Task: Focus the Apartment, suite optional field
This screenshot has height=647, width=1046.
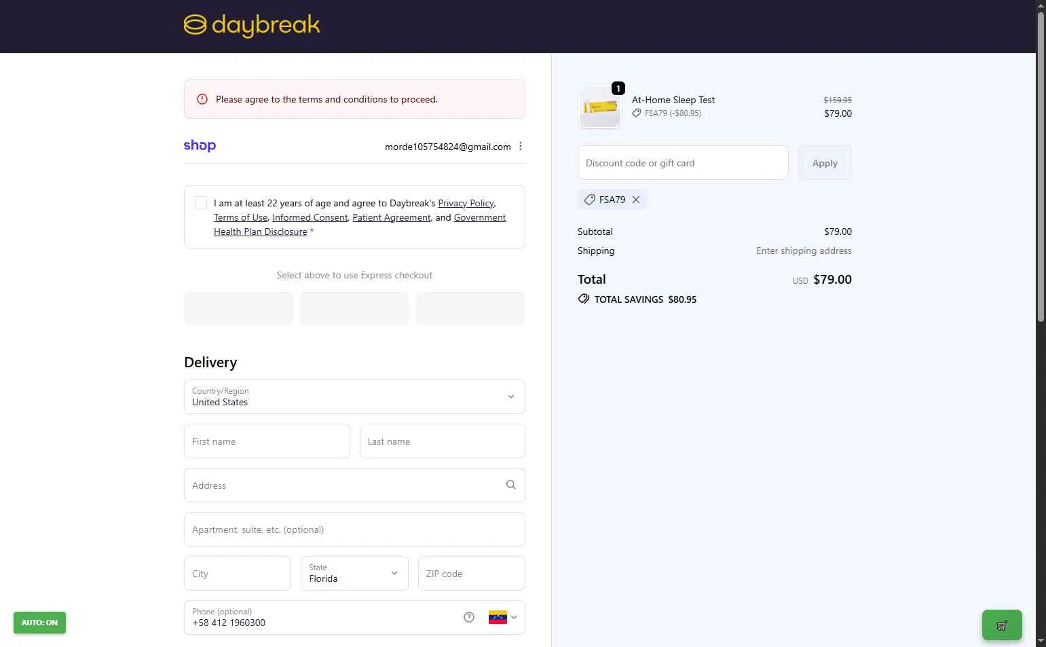Action: click(354, 529)
